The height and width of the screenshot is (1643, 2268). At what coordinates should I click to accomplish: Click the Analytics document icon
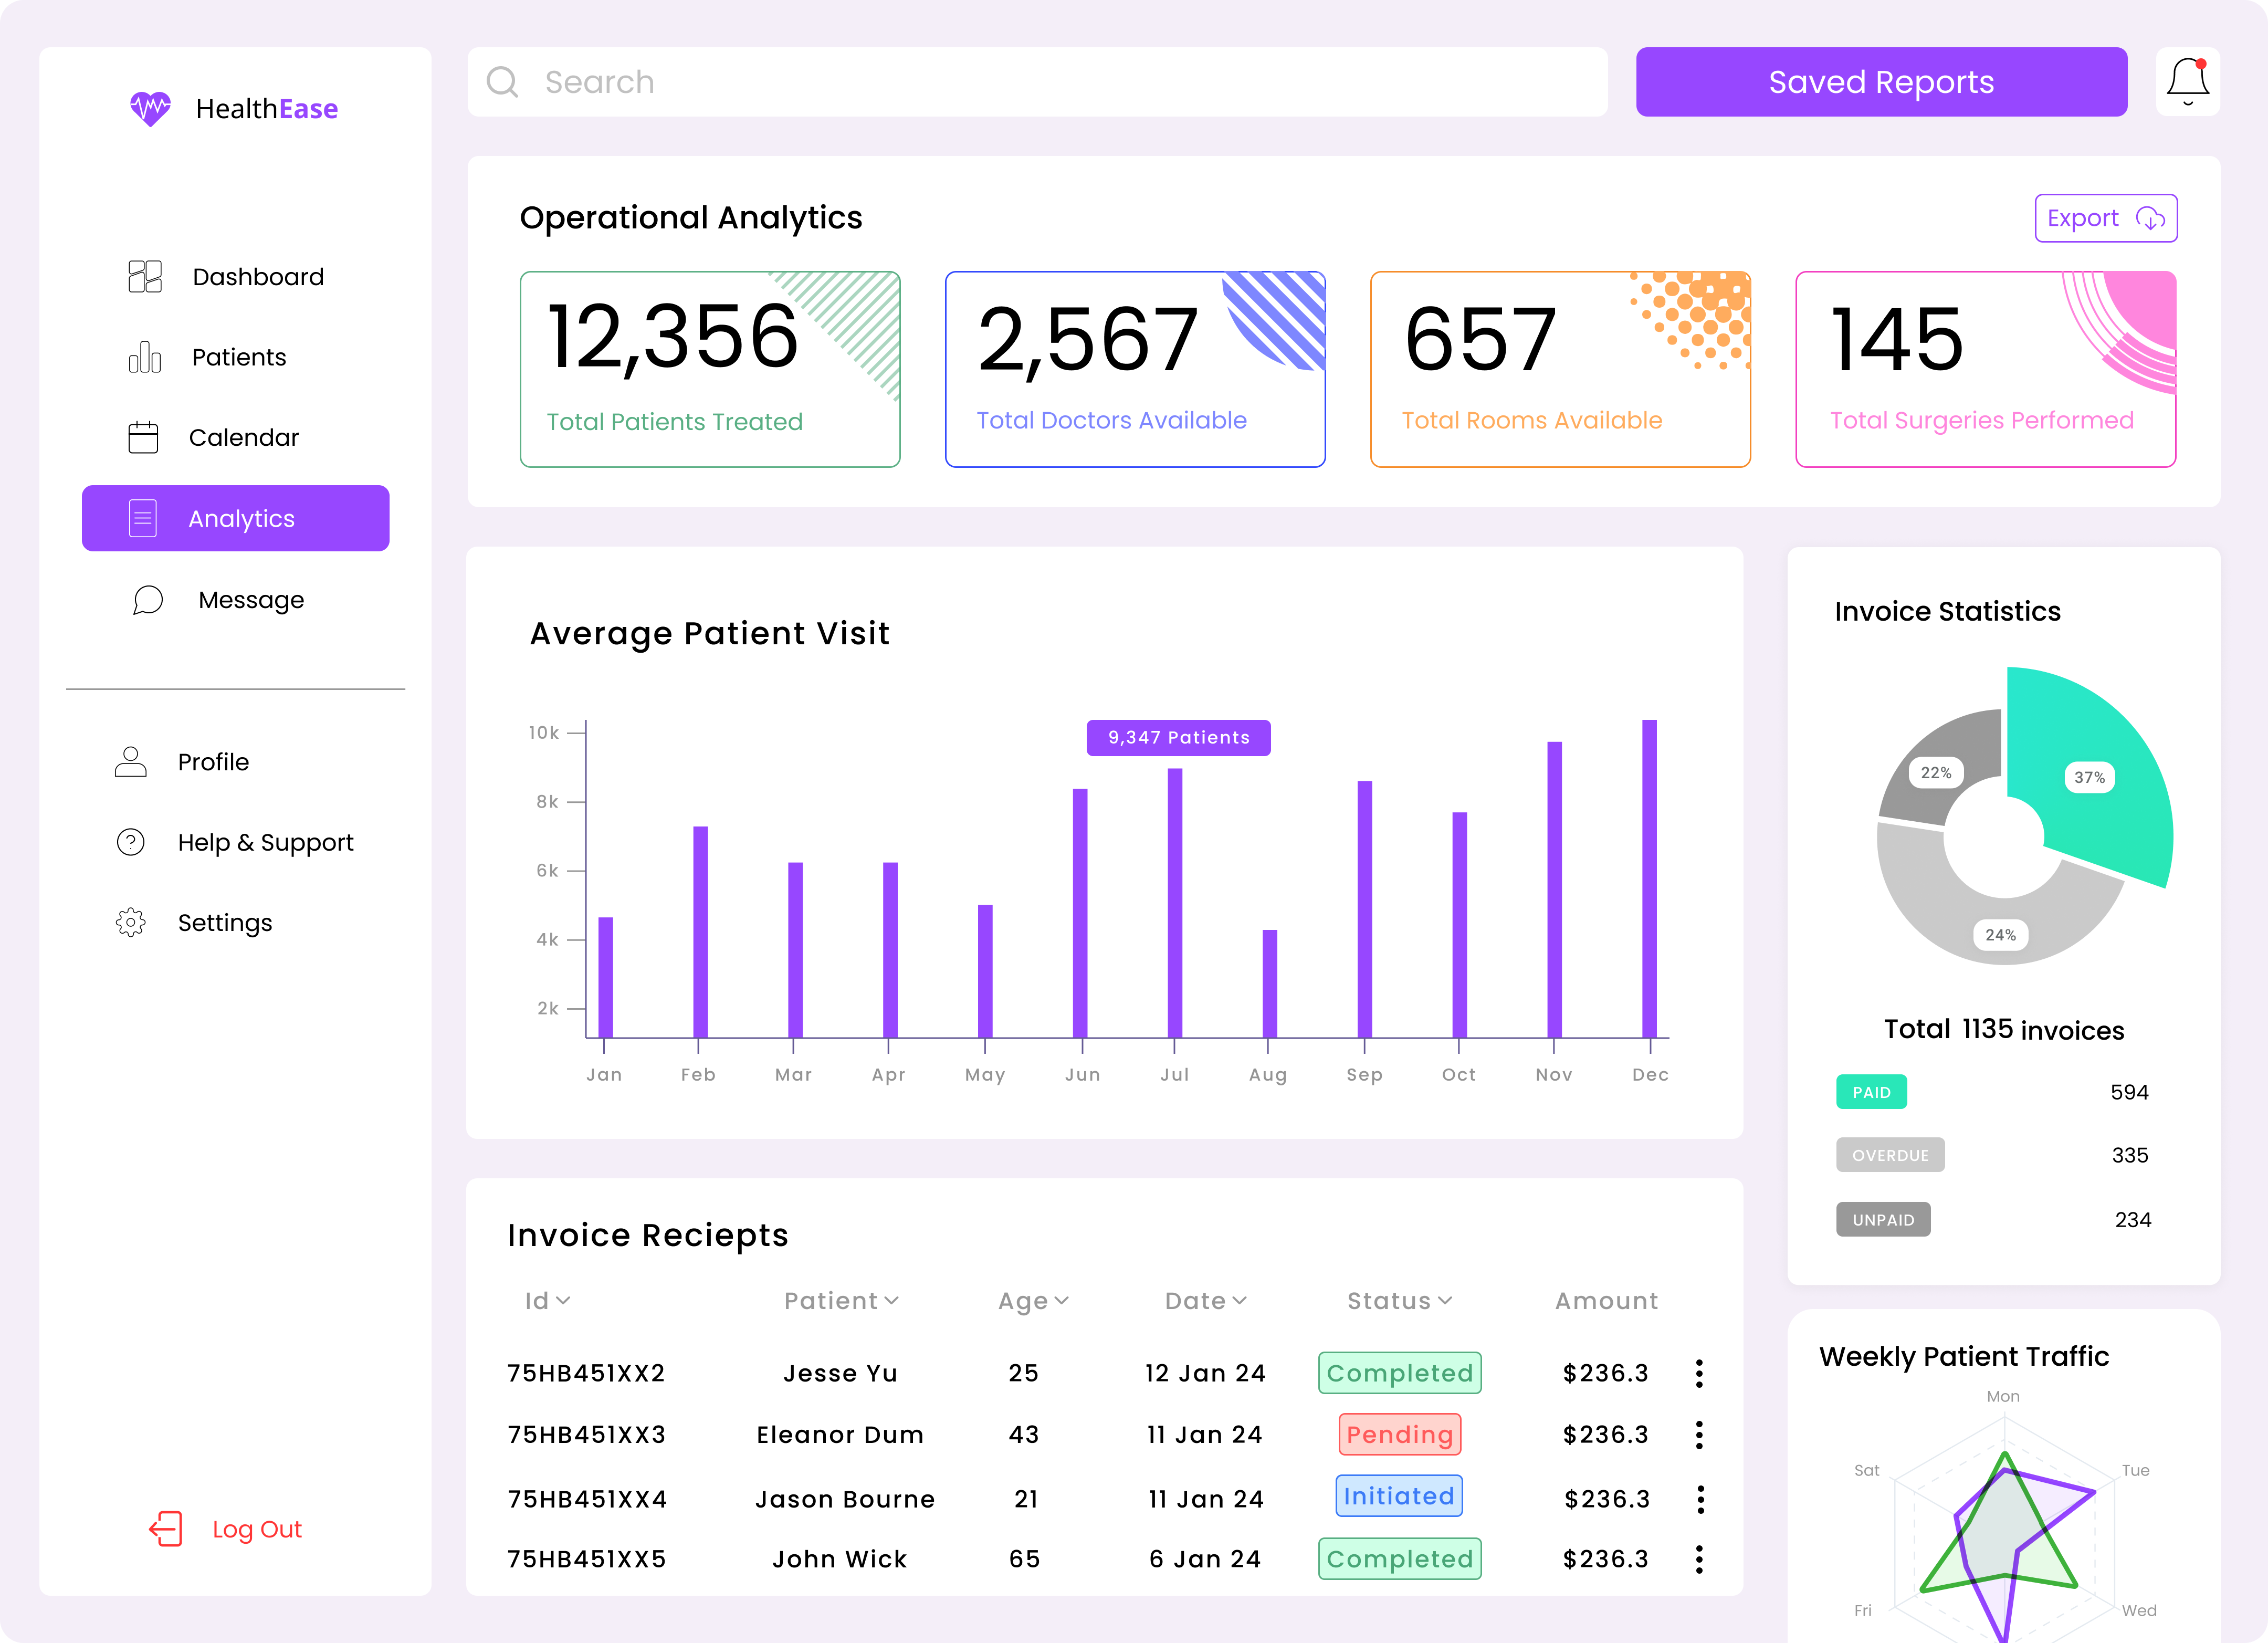(x=143, y=518)
